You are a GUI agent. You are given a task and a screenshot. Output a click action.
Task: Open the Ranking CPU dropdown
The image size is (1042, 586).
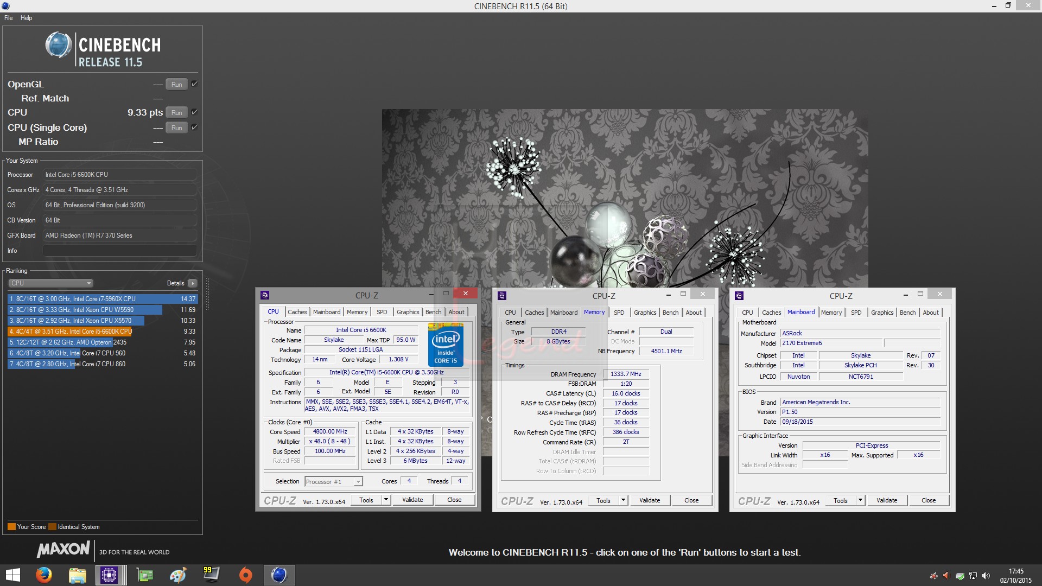coord(51,283)
